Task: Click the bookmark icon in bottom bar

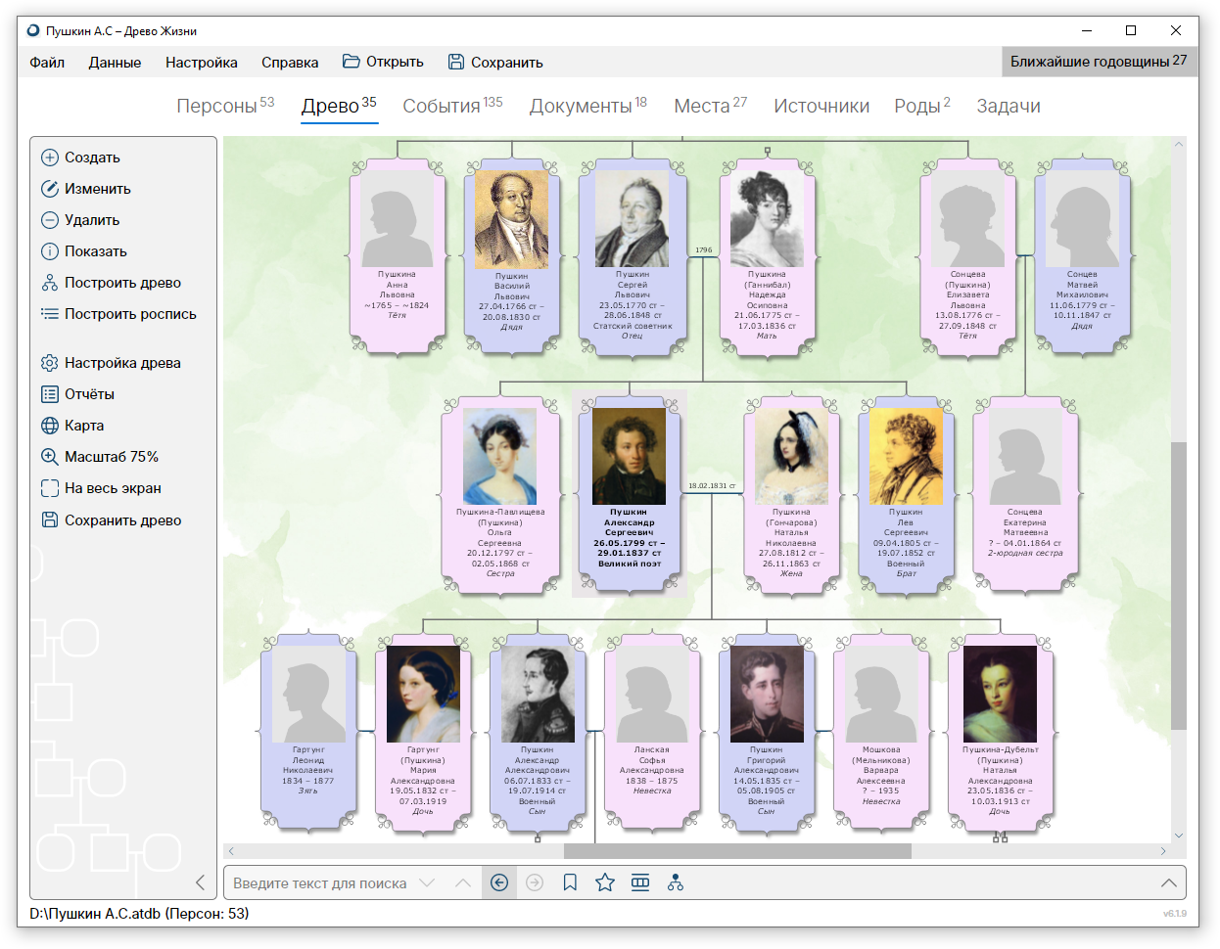Action: pyautogui.click(x=570, y=882)
